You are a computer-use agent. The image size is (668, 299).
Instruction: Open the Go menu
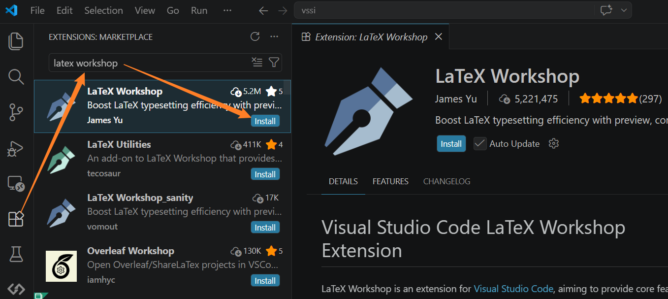tap(173, 10)
